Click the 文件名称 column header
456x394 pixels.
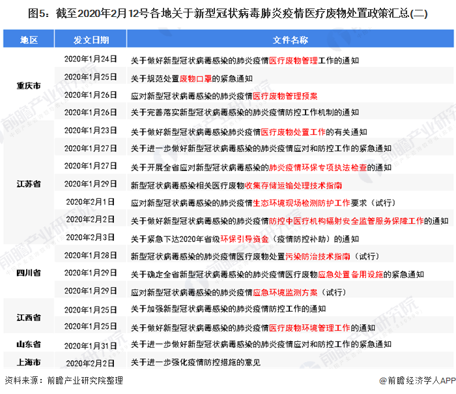290,40
